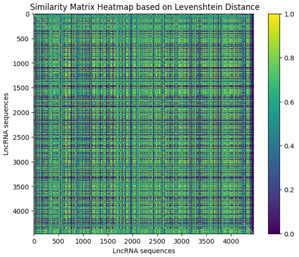Image resolution: width=299 pixels, height=257 pixels.
Task: Click the horizontal 'LncRNA sequences' x-axis label
Action: tap(144, 251)
